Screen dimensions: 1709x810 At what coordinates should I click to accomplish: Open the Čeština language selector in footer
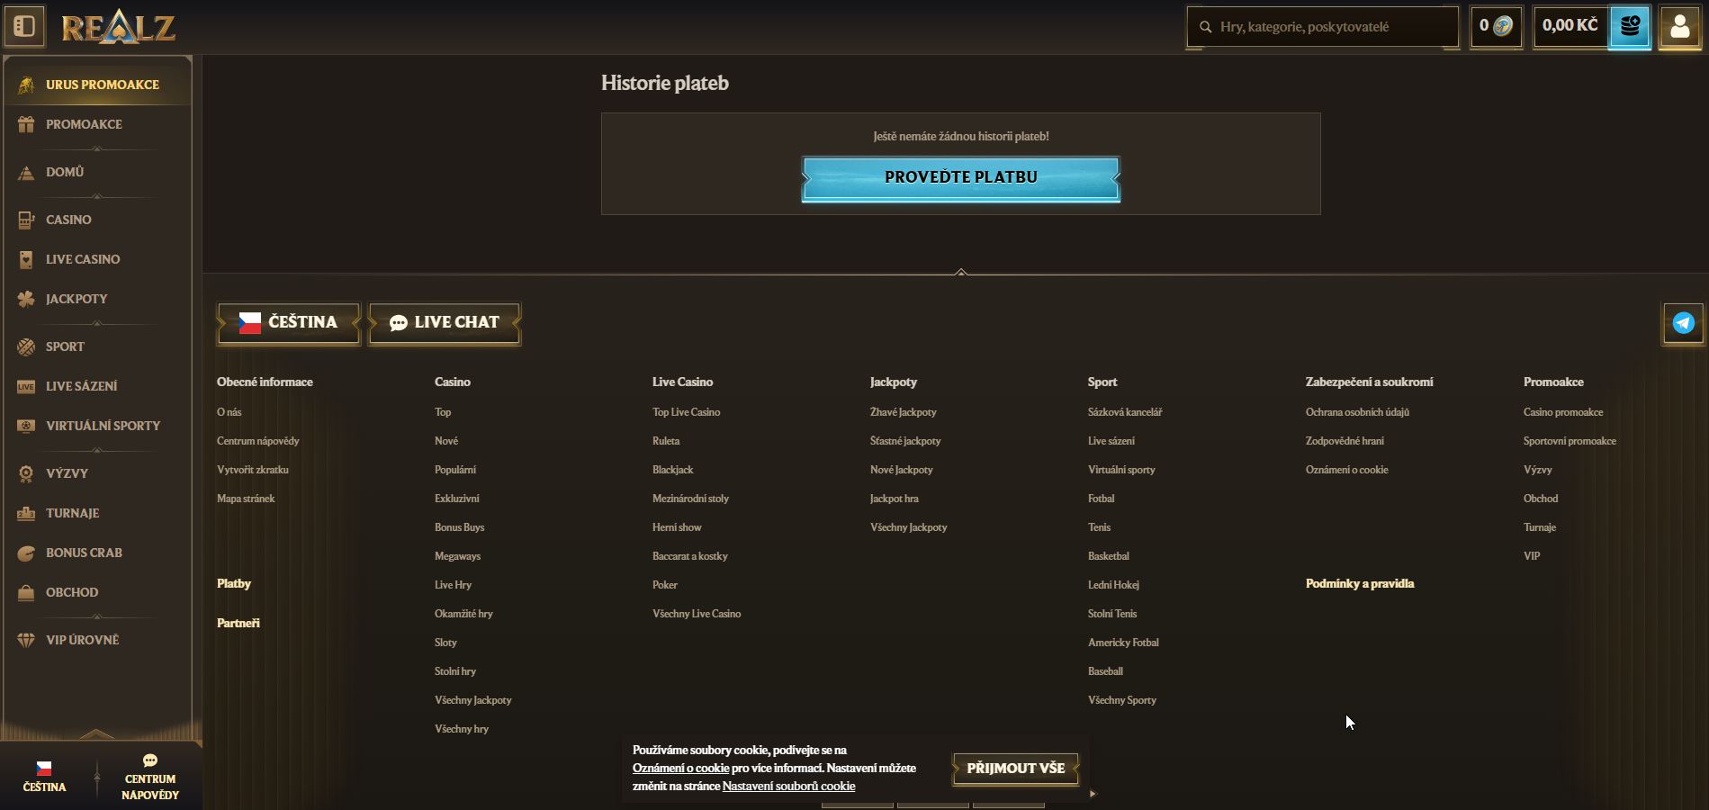coord(289,323)
